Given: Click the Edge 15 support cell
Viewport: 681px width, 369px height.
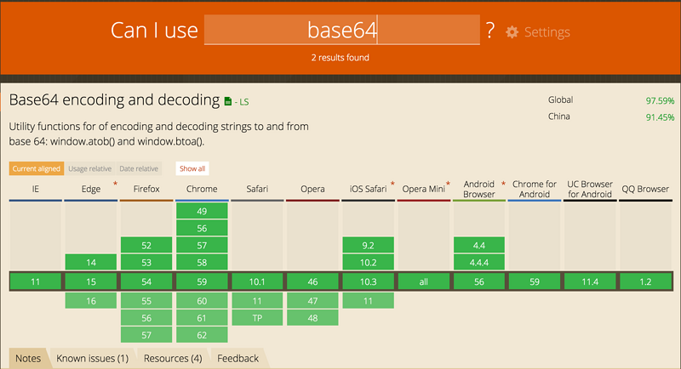Looking at the screenshot, I should pyautogui.click(x=91, y=281).
